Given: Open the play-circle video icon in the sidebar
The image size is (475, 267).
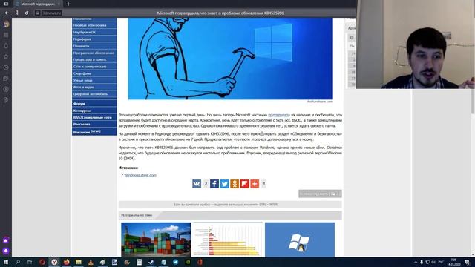Looking at the screenshot, I should [6, 89].
